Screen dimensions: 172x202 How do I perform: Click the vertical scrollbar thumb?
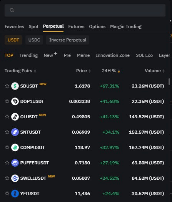(x=169, y=81)
